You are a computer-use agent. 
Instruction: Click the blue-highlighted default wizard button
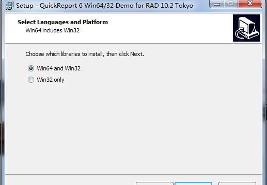coord(193,183)
